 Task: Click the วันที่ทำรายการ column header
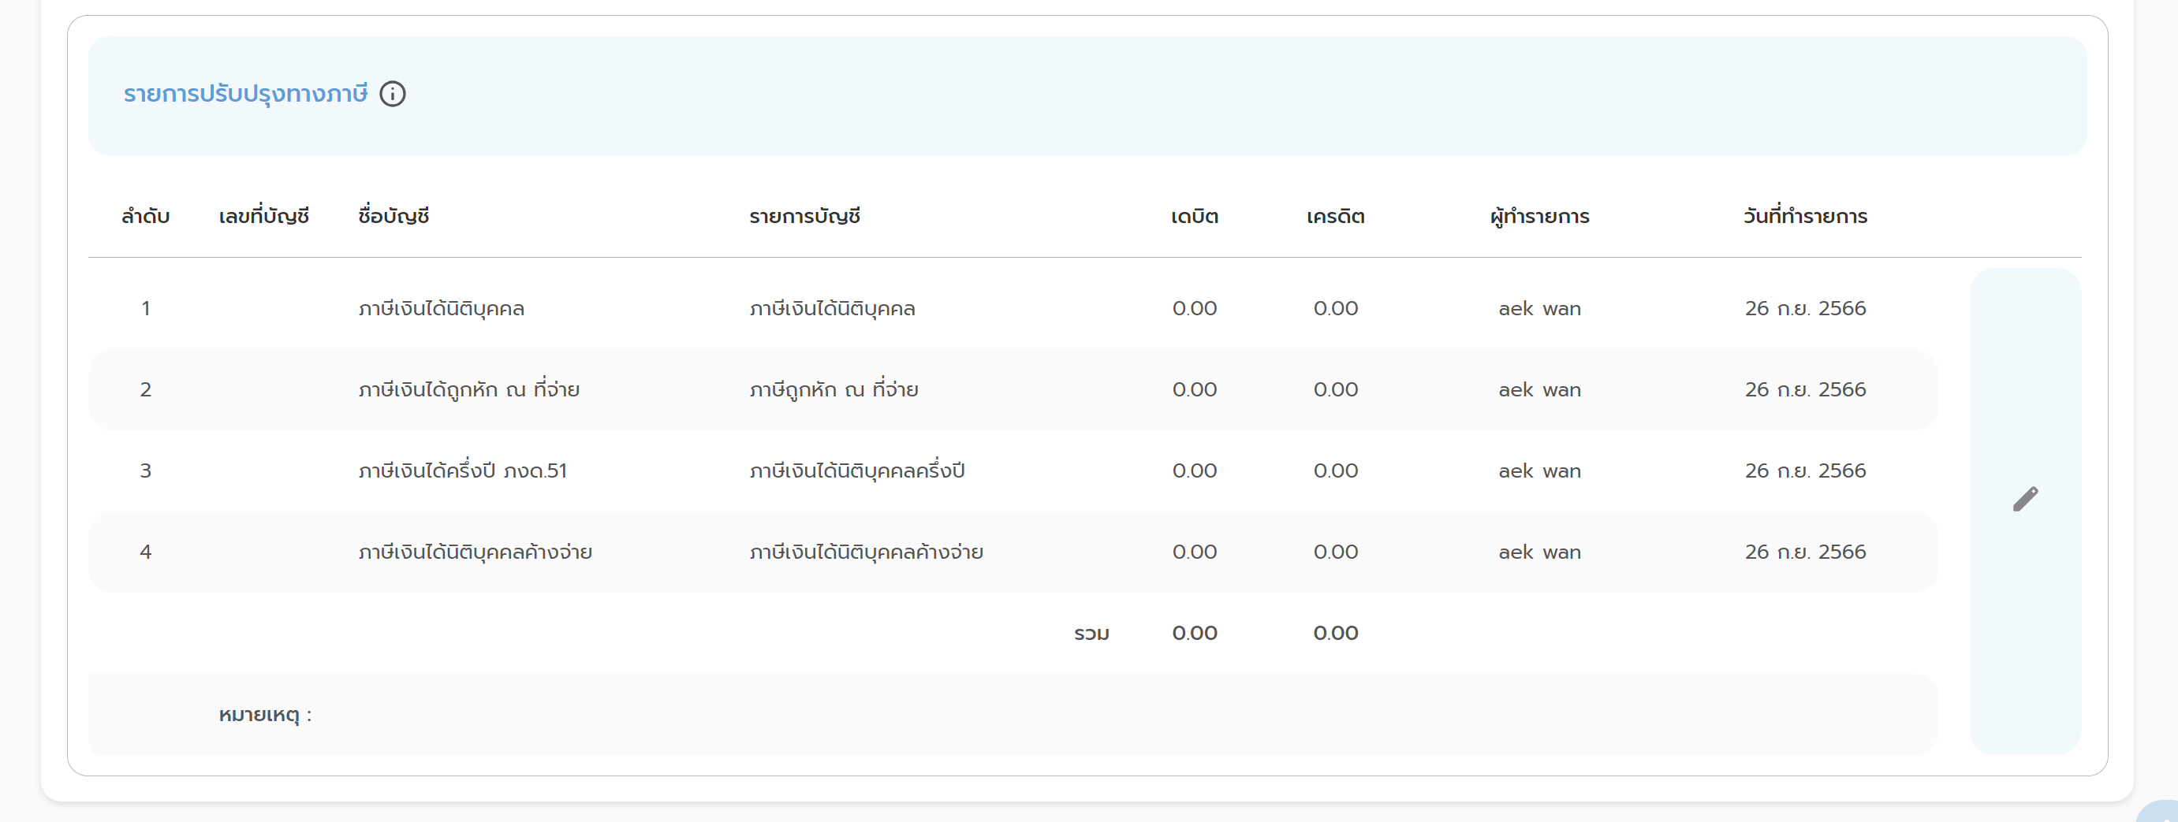(1805, 216)
